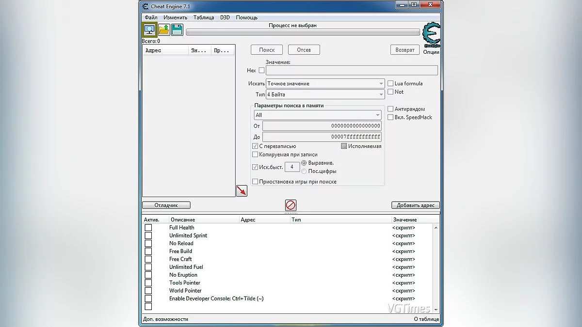Open the Тип value type dropdown
The image size is (582, 327).
click(381, 94)
